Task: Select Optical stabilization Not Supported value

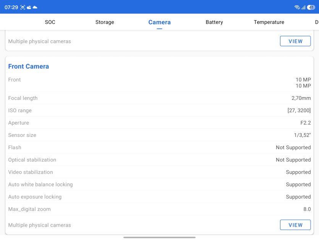Action: (293, 160)
